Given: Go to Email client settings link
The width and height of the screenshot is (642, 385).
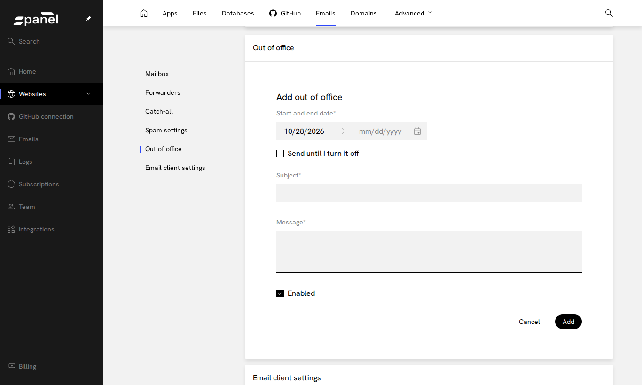Looking at the screenshot, I should tap(175, 168).
